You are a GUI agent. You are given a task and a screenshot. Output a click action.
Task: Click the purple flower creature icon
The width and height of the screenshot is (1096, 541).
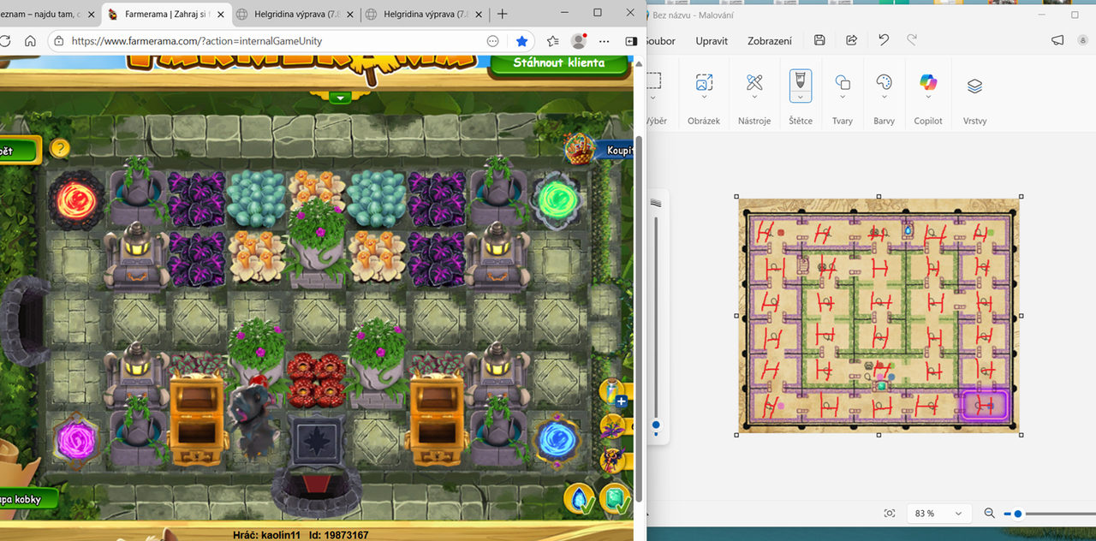click(613, 426)
